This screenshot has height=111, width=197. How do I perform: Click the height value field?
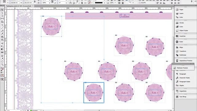click(x=28, y=3)
